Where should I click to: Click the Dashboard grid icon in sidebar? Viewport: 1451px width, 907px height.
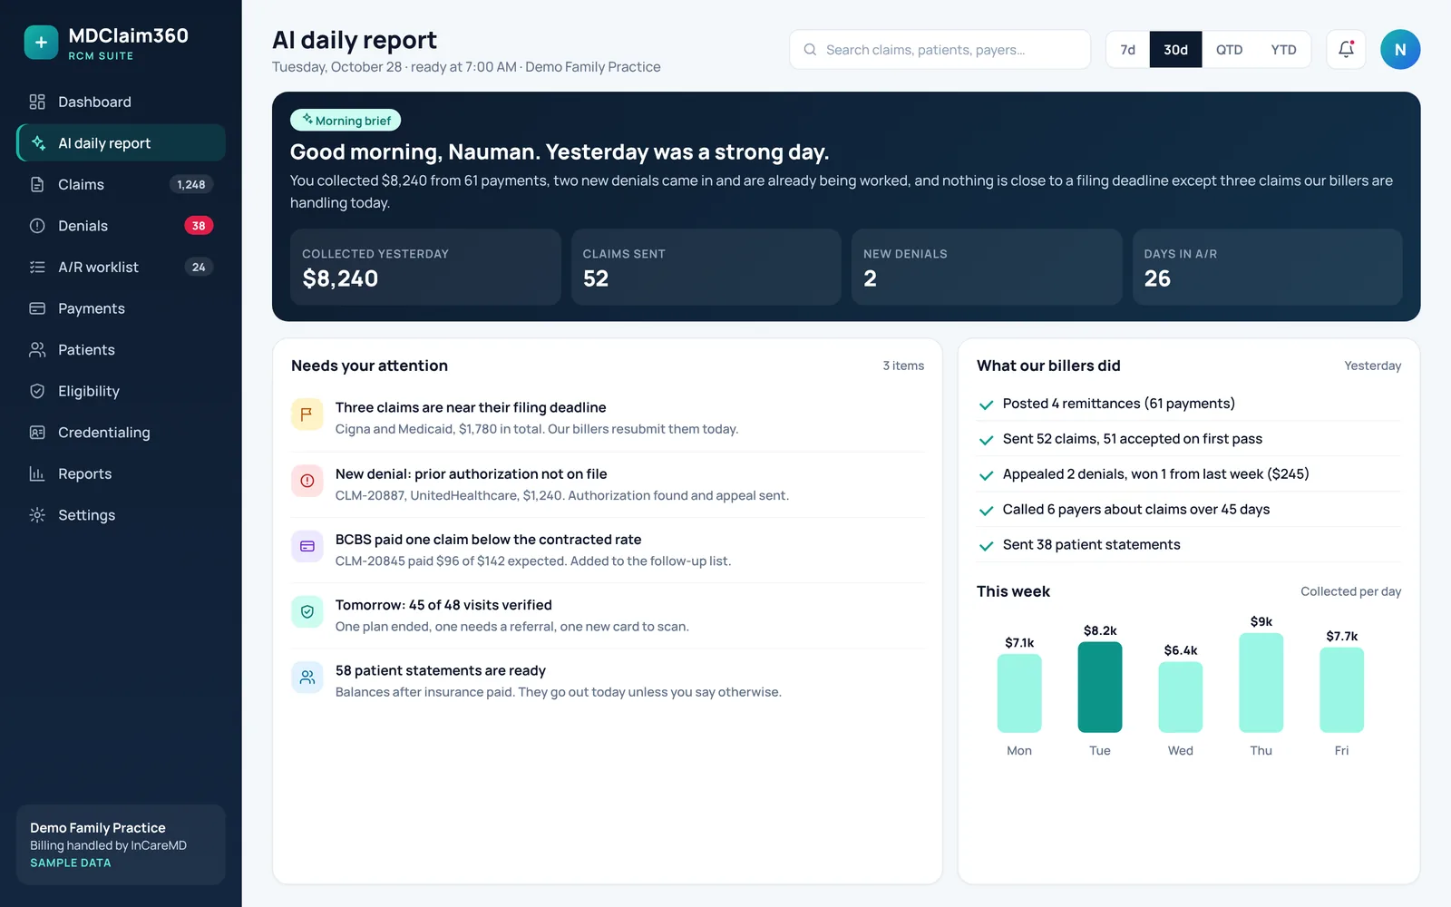click(37, 102)
